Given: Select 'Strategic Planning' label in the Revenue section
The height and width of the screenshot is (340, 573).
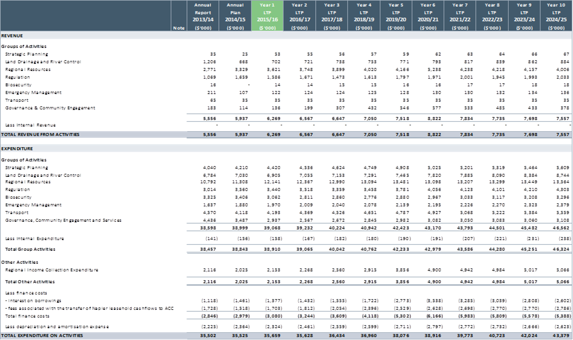Looking at the screenshot, I should point(27,54).
